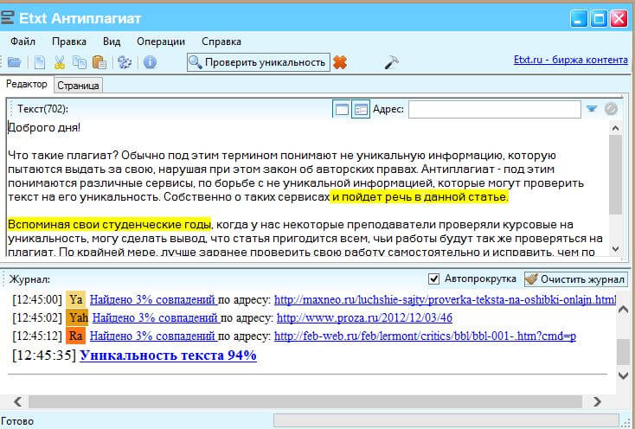Image resolution: width=635 pixels, height=429 pixels.
Task: Click the open file folder icon
Action: pyautogui.click(x=14, y=62)
